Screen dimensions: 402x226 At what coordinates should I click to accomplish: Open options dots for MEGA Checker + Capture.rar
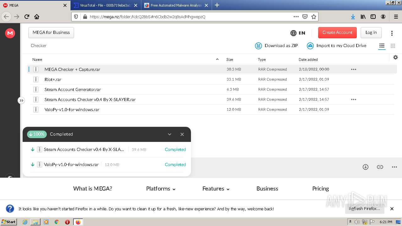click(354, 69)
